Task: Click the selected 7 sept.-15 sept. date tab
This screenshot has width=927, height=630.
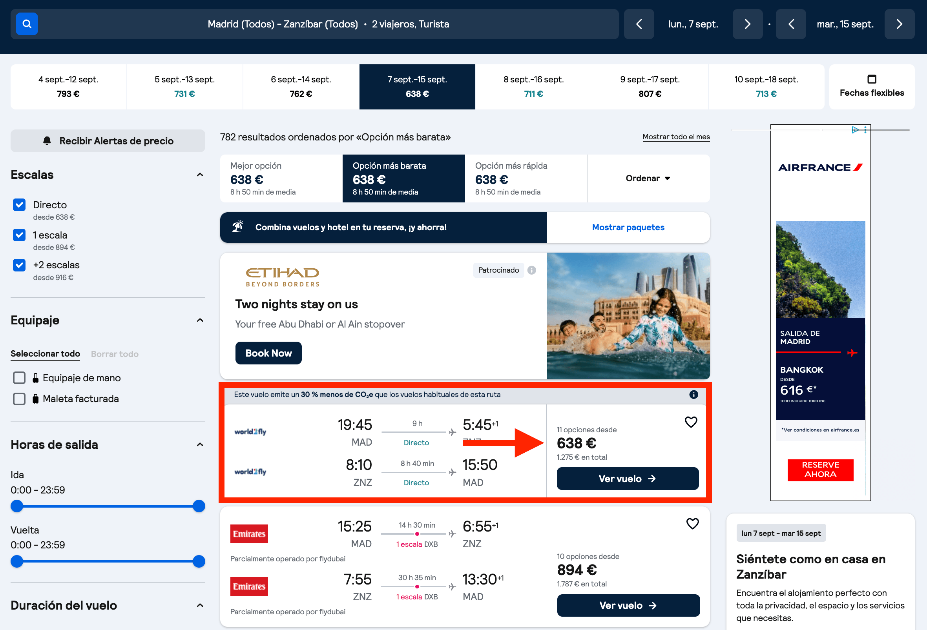Action: [x=417, y=87]
